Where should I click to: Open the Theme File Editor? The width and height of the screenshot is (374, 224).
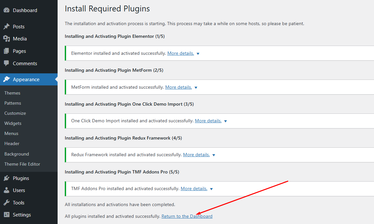pos(22,164)
